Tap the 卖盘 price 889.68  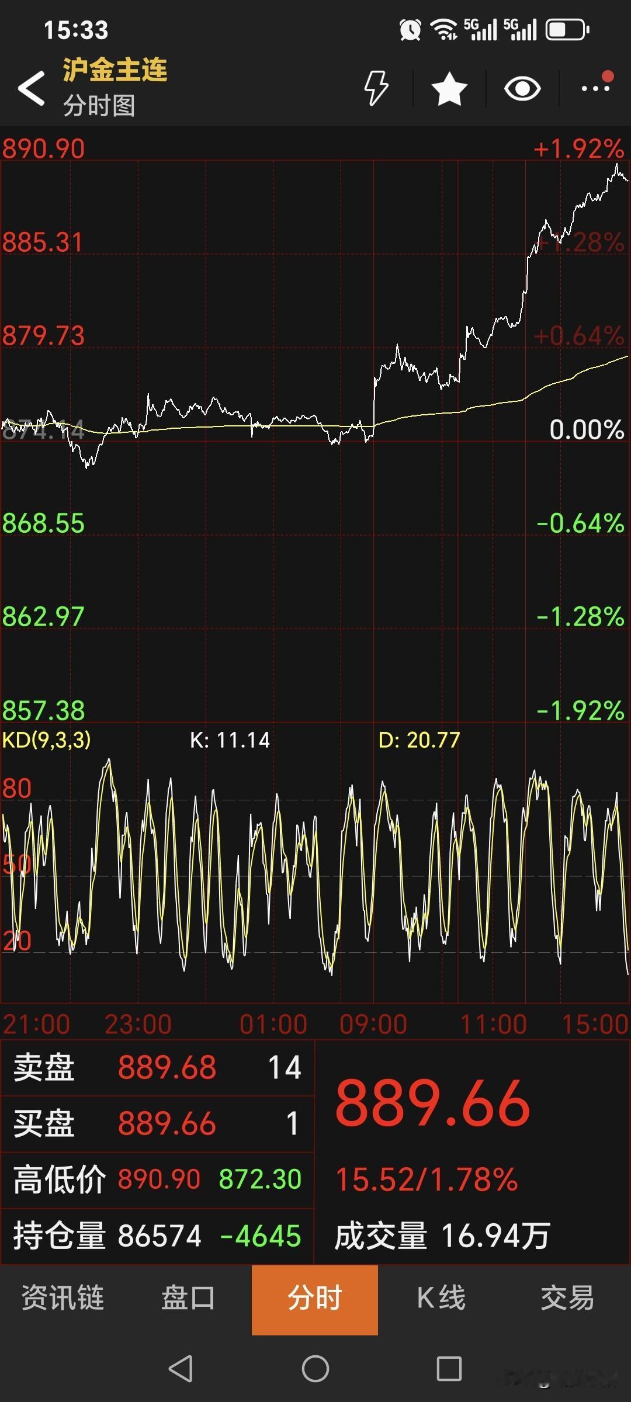point(167,1067)
